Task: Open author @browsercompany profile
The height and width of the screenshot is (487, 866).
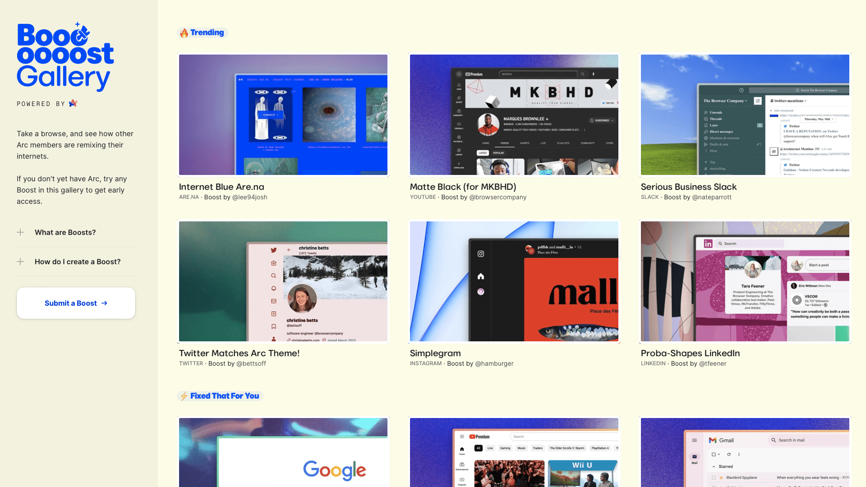Action: point(498,197)
